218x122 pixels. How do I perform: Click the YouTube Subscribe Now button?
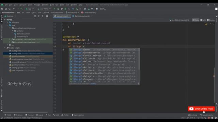[201, 109]
